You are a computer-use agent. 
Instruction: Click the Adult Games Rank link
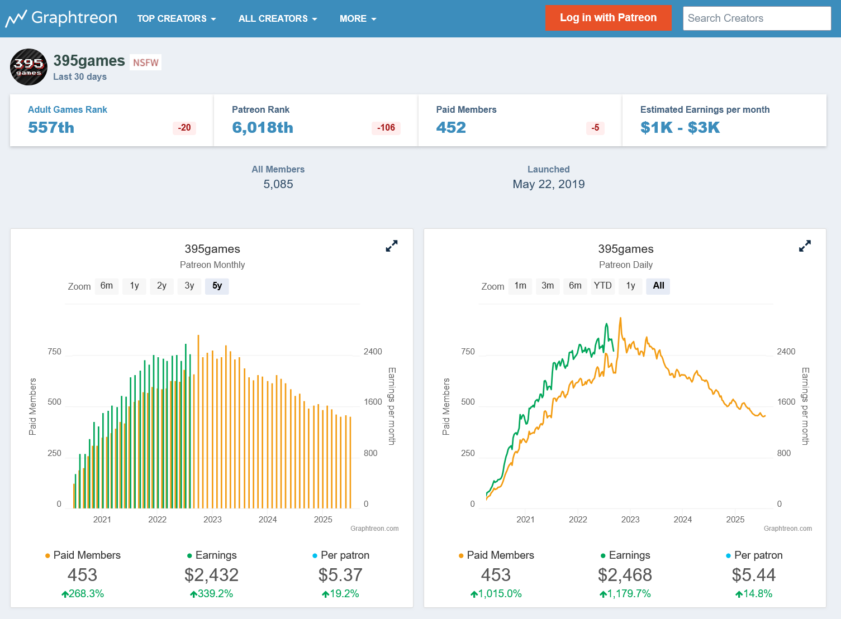tap(68, 110)
